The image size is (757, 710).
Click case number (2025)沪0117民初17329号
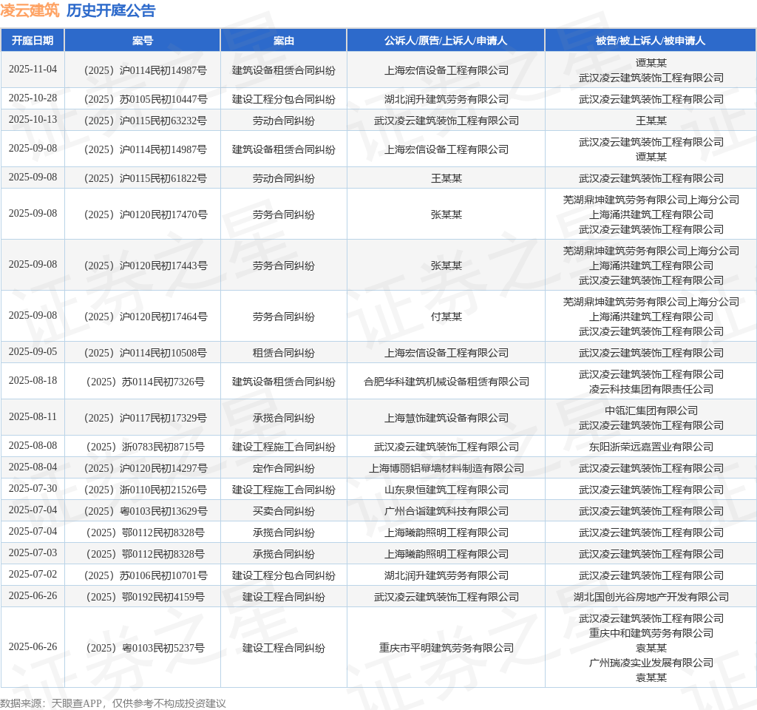point(146,419)
